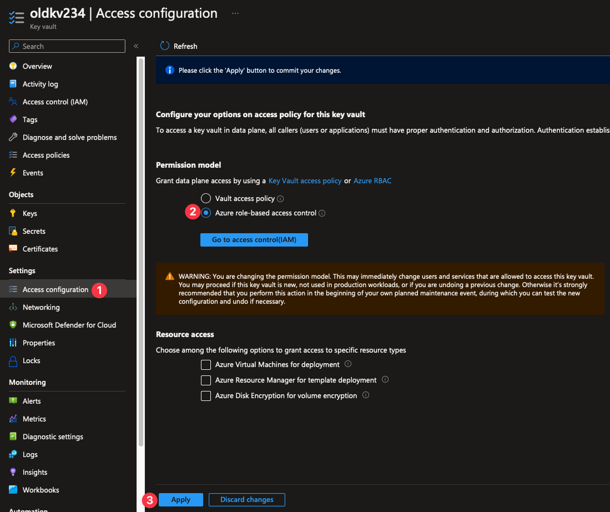Collapse the sidebar with the double chevron

[x=136, y=46]
